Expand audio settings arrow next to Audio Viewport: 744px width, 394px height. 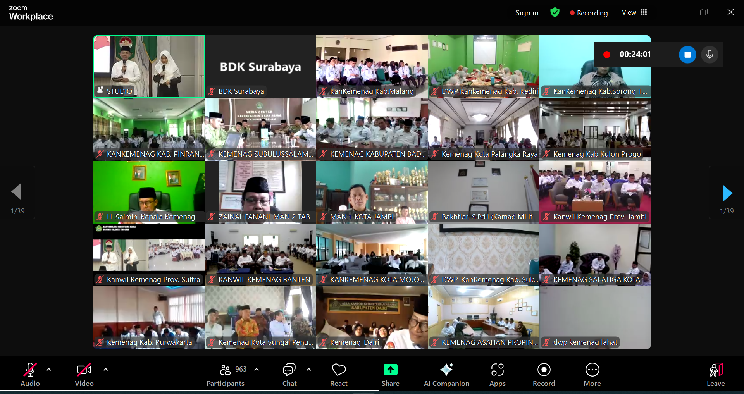tap(49, 370)
